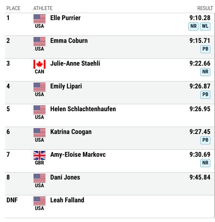Click the DNF place cell
The width and height of the screenshot is (215, 222).
point(12,200)
